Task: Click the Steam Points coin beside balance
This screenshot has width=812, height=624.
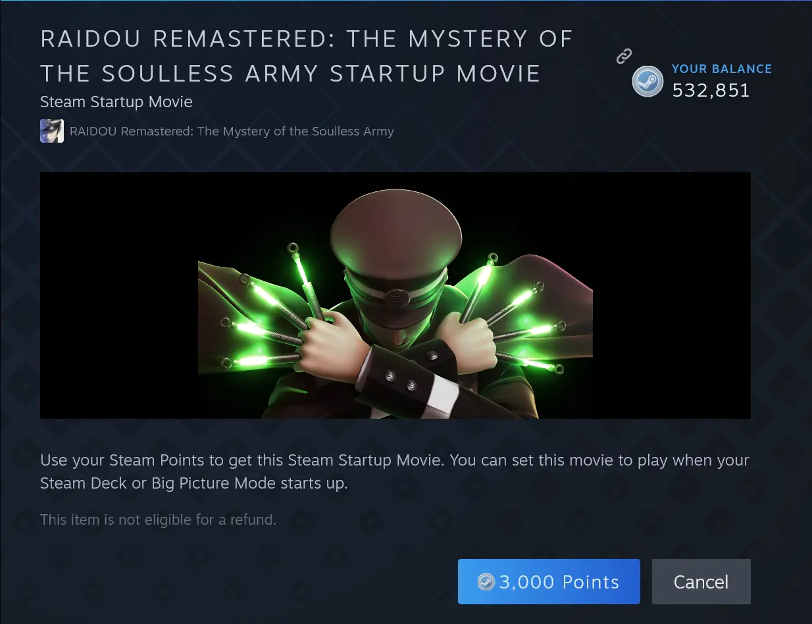Action: [x=647, y=81]
